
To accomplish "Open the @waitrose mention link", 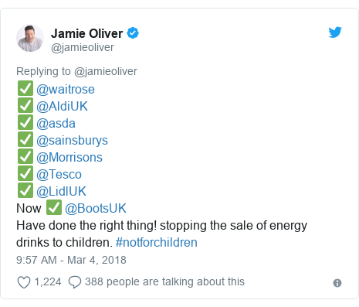I will click(x=66, y=90).
